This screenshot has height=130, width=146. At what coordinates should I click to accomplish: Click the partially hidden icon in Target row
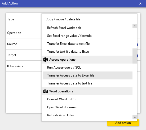point(138,56)
